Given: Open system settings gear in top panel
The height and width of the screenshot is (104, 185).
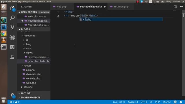Looking at the screenshot, I should pyautogui.click(x=183, y=2).
